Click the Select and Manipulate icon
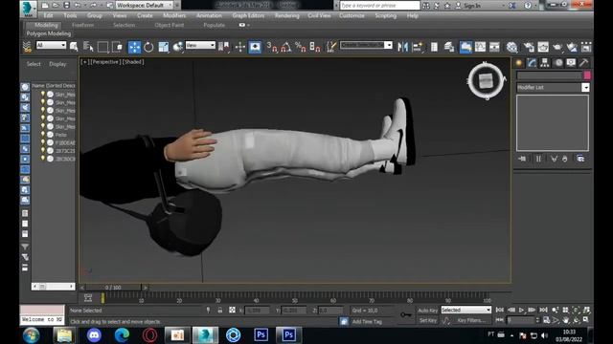 pos(239,47)
